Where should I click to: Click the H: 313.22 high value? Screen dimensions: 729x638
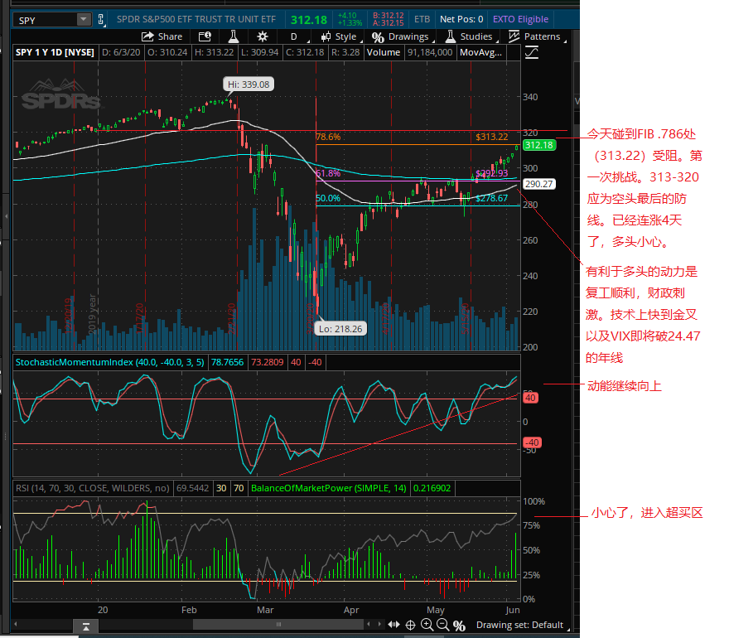point(215,52)
